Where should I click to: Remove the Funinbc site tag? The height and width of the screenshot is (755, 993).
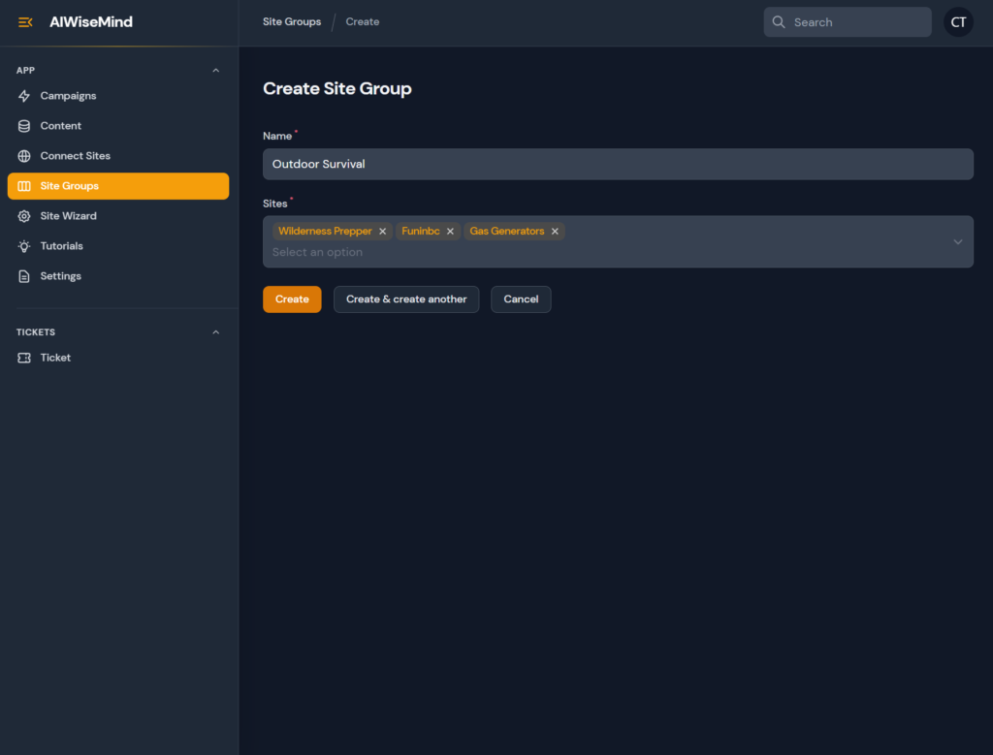click(450, 232)
